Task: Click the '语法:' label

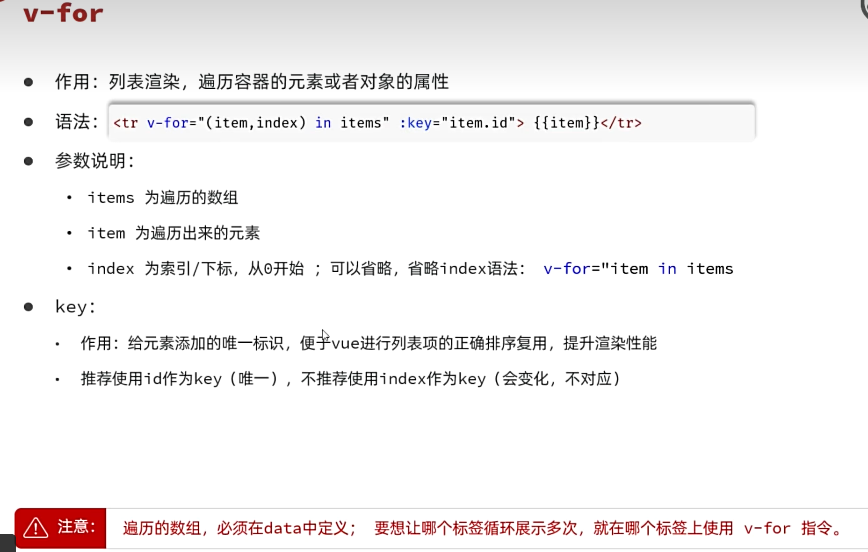Action: tap(77, 122)
